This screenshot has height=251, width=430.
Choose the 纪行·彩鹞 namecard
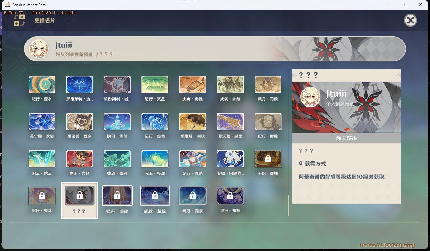tap(192, 159)
